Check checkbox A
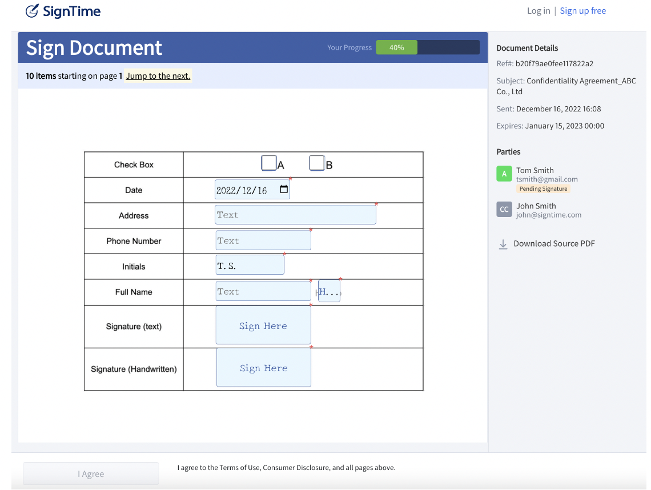 coord(268,163)
